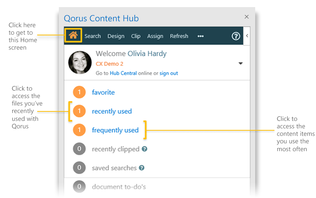Click the orange count badge beside frequently used
This screenshot has width=316, height=198.
coord(79,130)
